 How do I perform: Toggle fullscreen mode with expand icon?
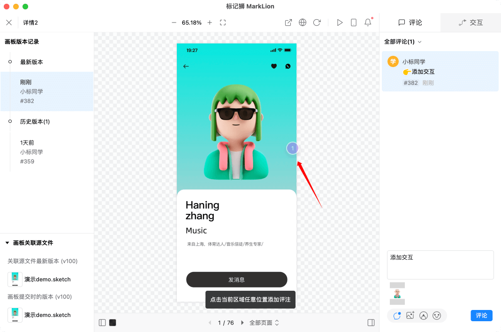click(x=222, y=22)
